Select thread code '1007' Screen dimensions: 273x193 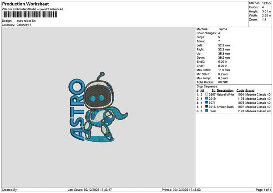[x=241, y=107]
